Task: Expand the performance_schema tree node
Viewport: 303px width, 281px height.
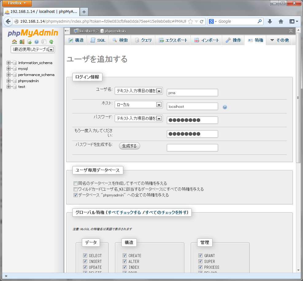Action: click(8, 75)
